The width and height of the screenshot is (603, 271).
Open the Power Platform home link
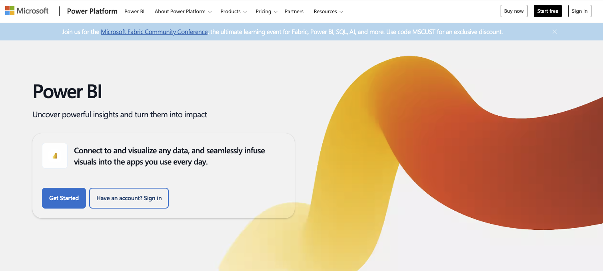coord(92,11)
